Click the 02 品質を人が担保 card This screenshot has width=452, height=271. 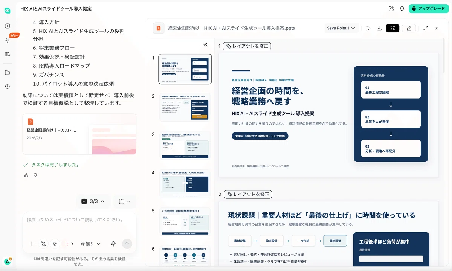(391, 119)
